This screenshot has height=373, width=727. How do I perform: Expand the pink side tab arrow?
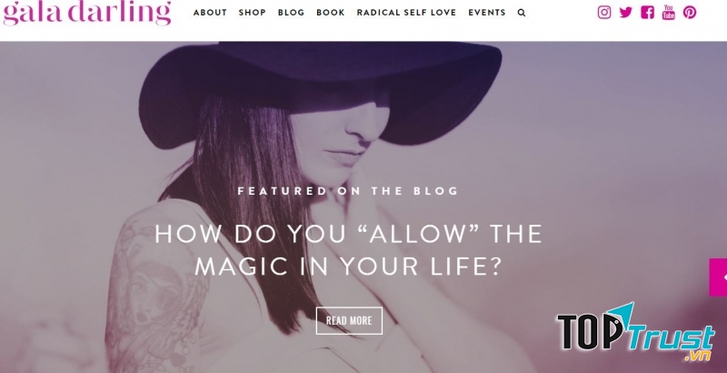(718, 277)
